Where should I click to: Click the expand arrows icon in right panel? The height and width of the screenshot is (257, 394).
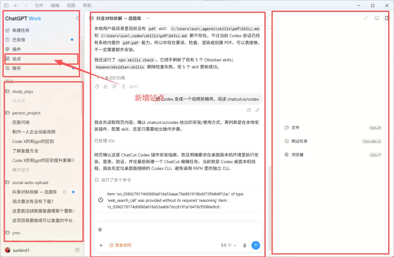click(x=366, y=18)
